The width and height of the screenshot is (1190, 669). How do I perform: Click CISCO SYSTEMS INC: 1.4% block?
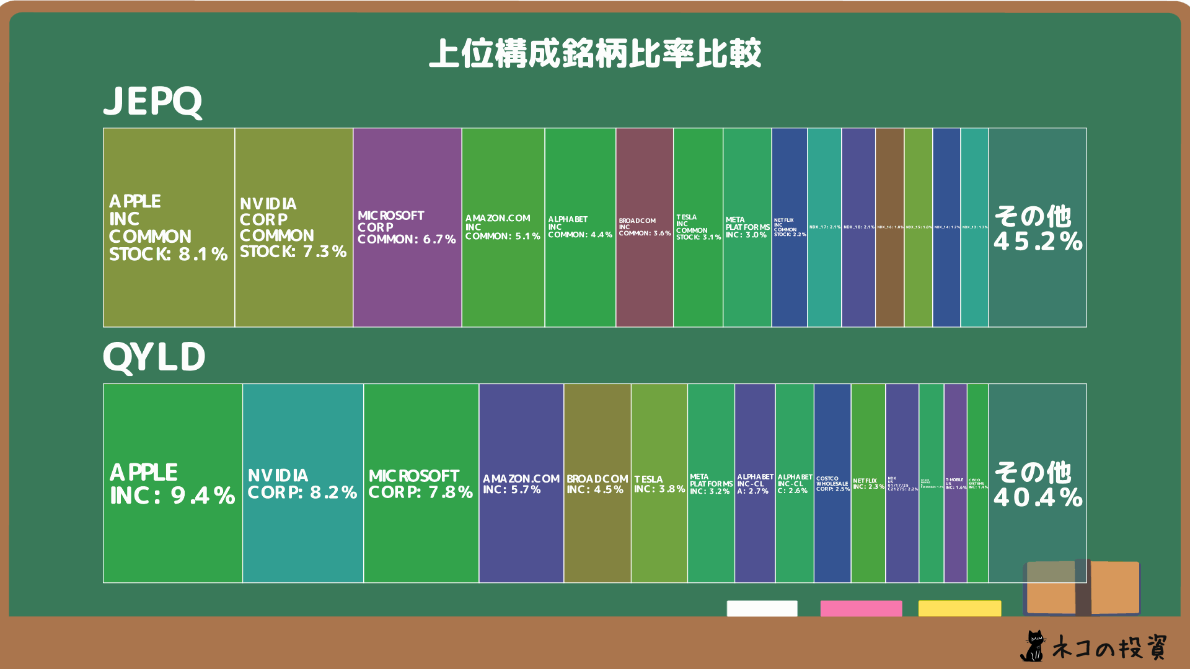[978, 483]
